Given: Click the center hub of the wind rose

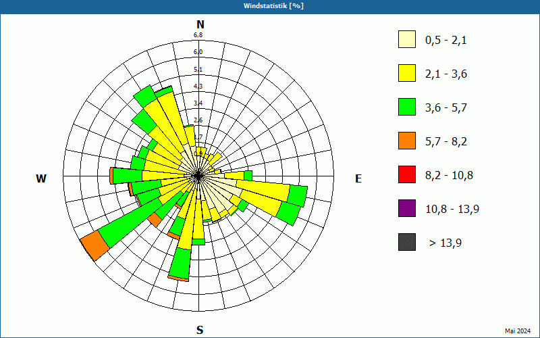Looking at the screenshot, I should click(198, 176).
